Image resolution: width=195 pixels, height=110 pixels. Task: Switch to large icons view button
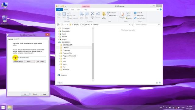click(x=160, y=83)
